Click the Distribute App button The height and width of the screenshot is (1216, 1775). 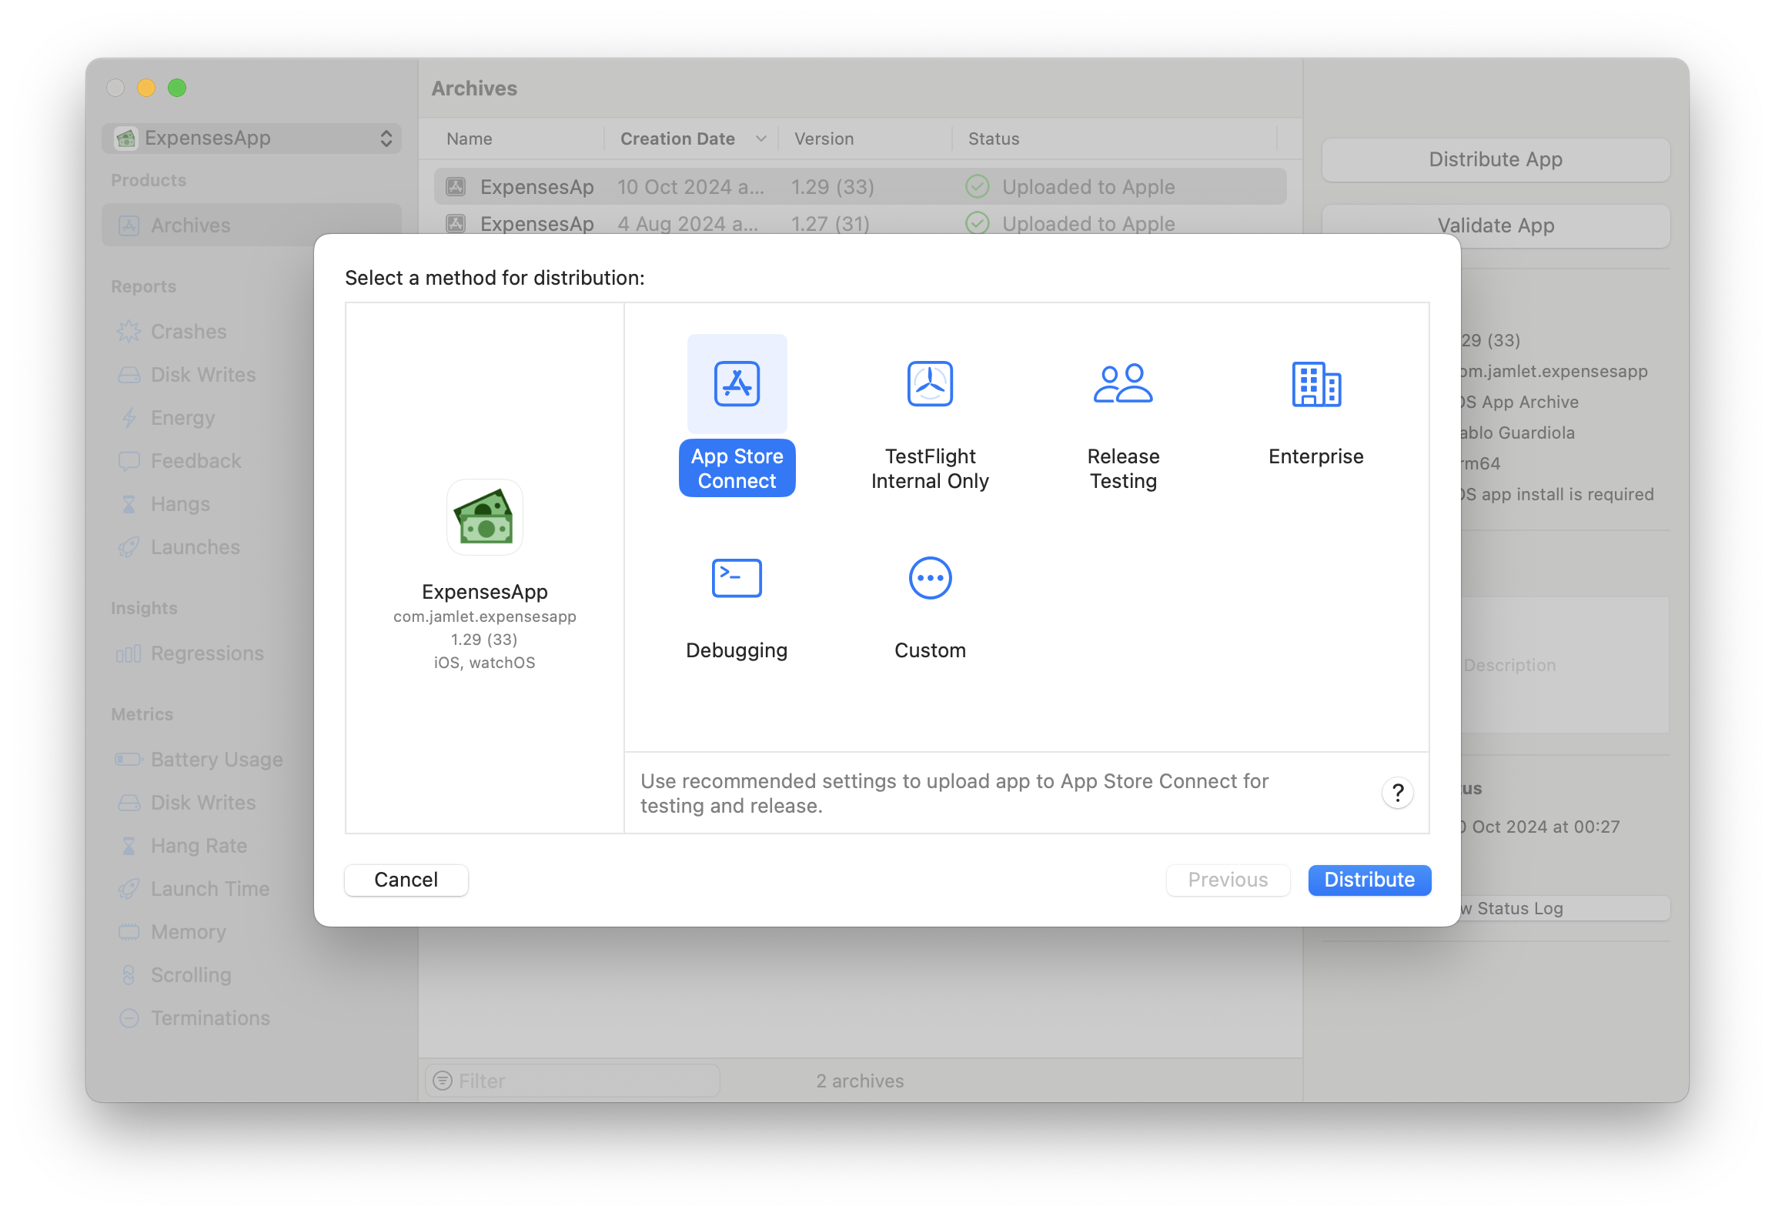click(1496, 159)
